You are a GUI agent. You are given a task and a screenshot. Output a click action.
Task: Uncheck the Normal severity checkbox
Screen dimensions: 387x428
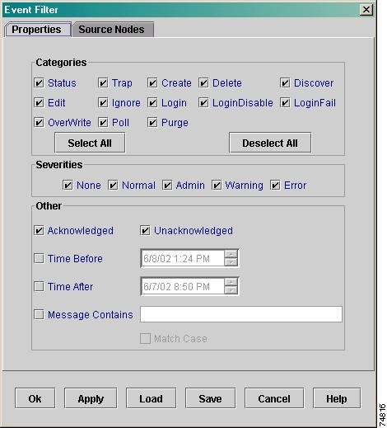(x=113, y=186)
